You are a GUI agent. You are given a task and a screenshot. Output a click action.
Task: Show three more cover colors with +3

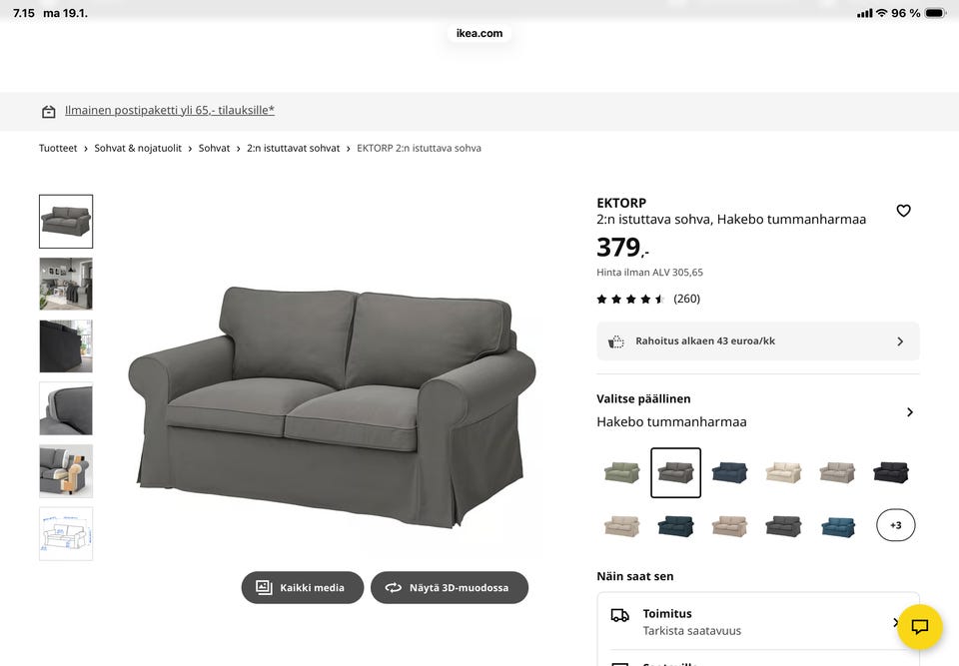[x=895, y=525]
